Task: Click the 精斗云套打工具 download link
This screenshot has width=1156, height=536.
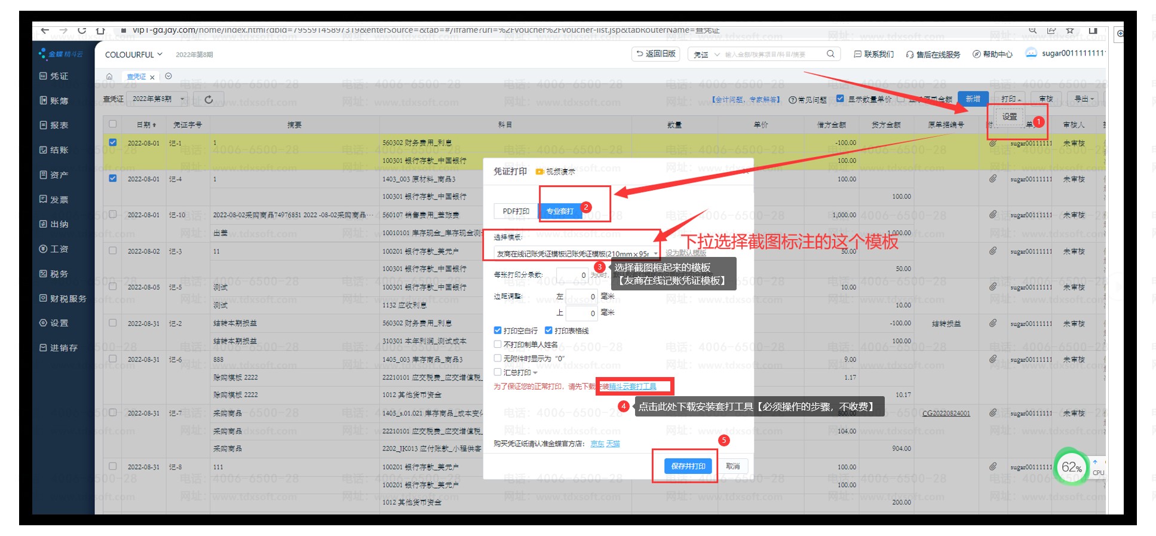Action: 632,387
